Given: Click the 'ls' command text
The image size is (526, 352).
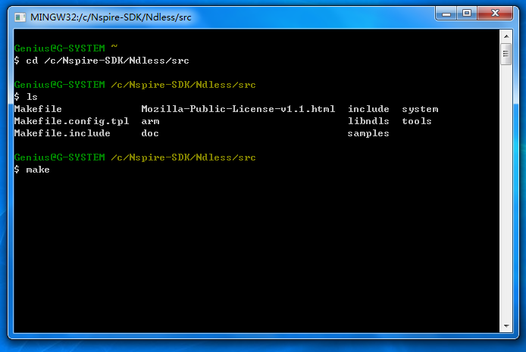Looking at the screenshot, I should point(32,97).
